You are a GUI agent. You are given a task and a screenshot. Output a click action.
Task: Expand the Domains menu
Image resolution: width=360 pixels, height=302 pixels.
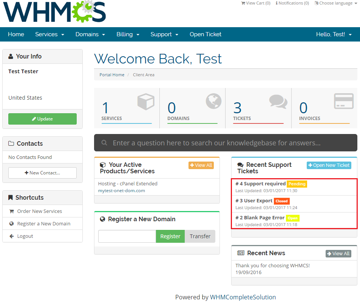(90, 34)
